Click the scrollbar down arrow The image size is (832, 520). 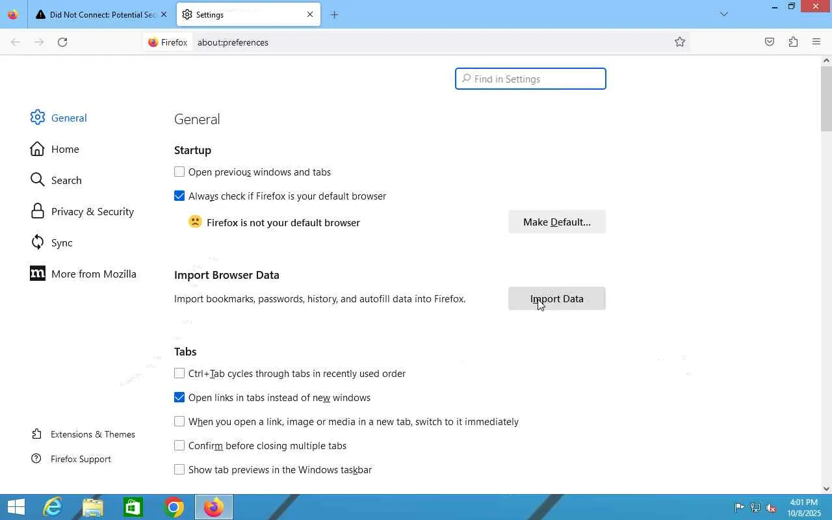point(826,489)
